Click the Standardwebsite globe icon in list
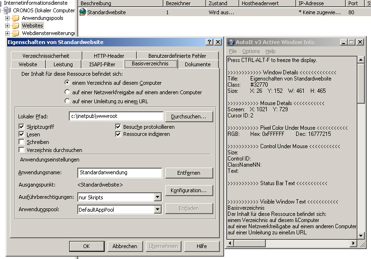This screenshot has width=371, height=259. click(x=82, y=12)
